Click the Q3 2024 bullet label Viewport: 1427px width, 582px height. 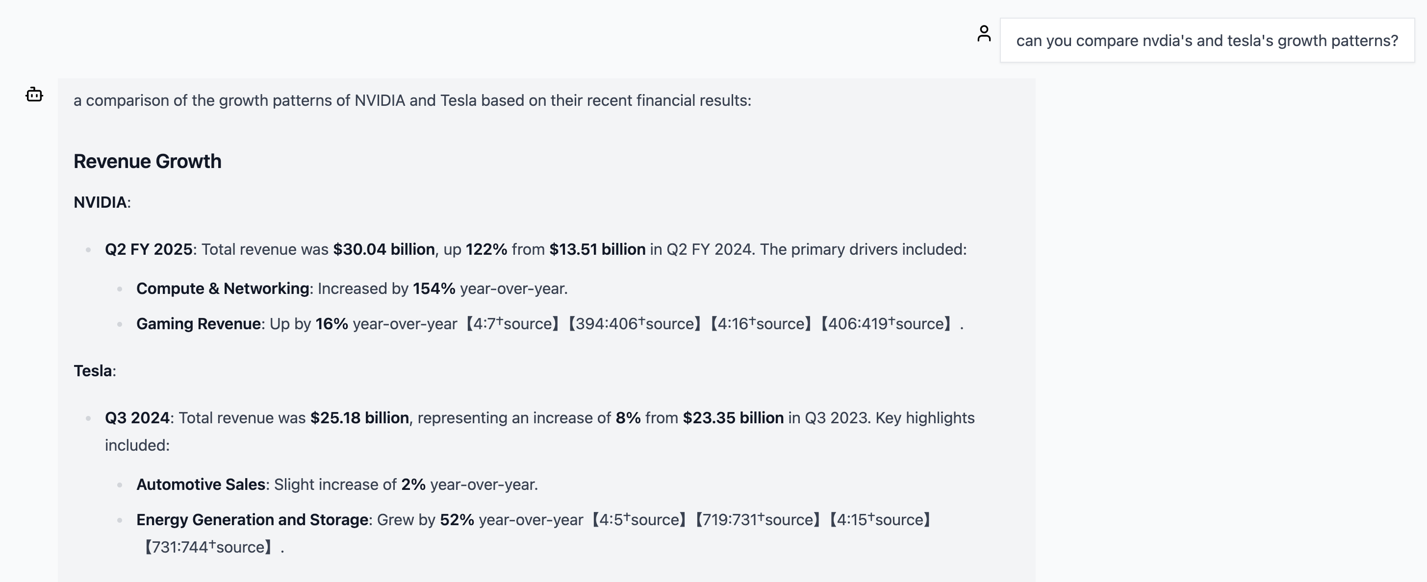coord(137,418)
